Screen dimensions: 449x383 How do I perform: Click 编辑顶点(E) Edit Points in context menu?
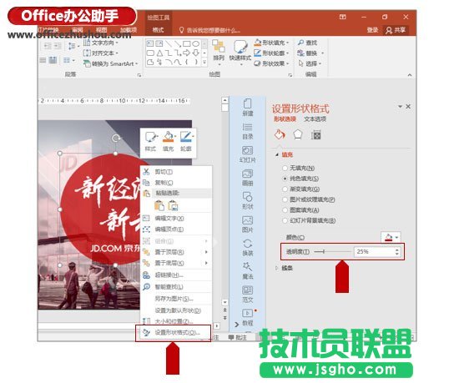click(x=176, y=229)
